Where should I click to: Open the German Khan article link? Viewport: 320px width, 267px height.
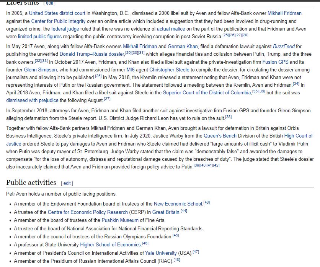point(183,47)
